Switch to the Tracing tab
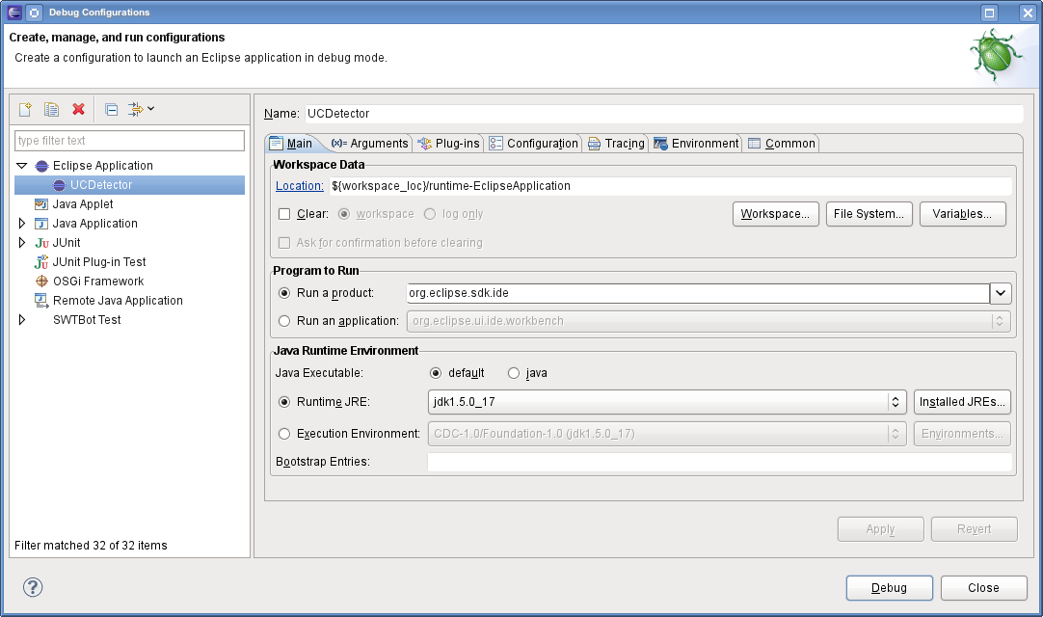 coord(616,144)
